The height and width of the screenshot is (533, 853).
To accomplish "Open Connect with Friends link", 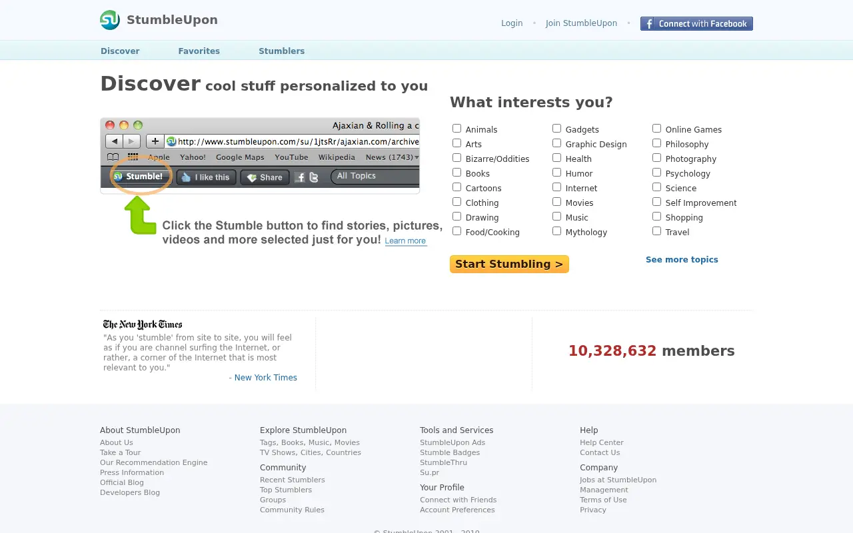I will pyautogui.click(x=458, y=500).
